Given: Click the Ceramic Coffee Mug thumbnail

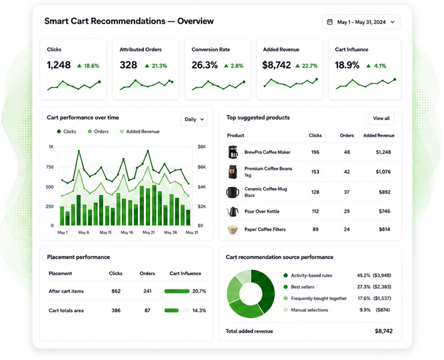Looking at the screenshot, I should [x=233, y=192].
